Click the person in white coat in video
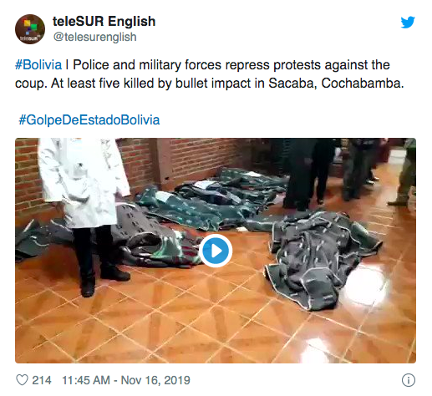Viewport: 432px width, 396px height. (85, 211)
